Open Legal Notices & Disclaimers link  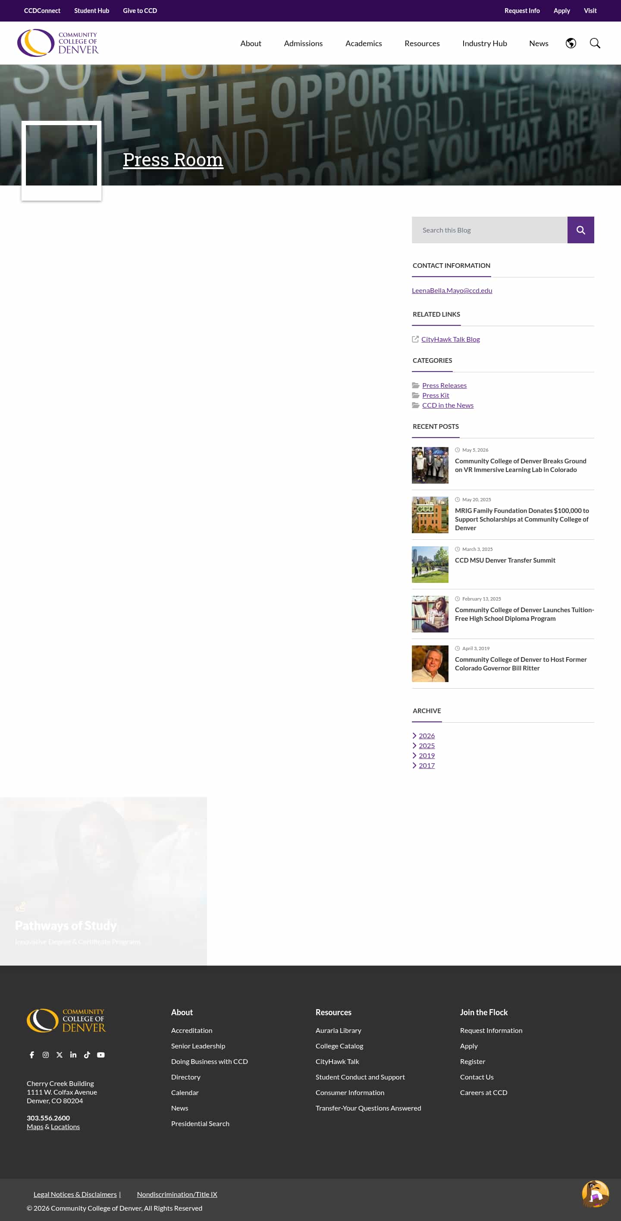point(75,1194)
